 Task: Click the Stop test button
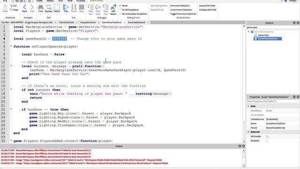click(82, 7)
